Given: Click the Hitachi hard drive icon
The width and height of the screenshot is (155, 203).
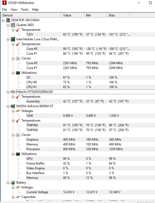Looking at the screenshot, I should pos(13,92).
